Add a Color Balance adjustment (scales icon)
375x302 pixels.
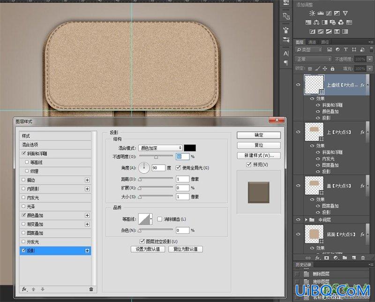pos(316,23)
